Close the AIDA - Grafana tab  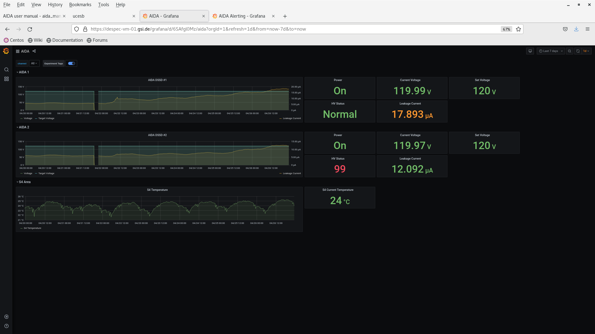pyautogui.click(x=204, y=16)
